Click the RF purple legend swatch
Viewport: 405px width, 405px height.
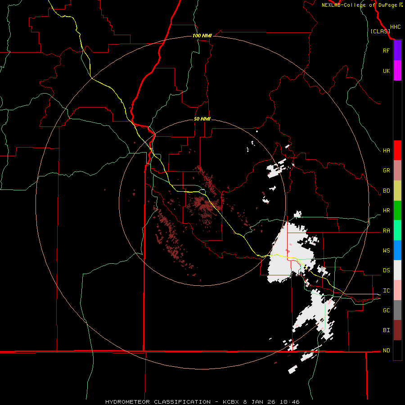397,50
